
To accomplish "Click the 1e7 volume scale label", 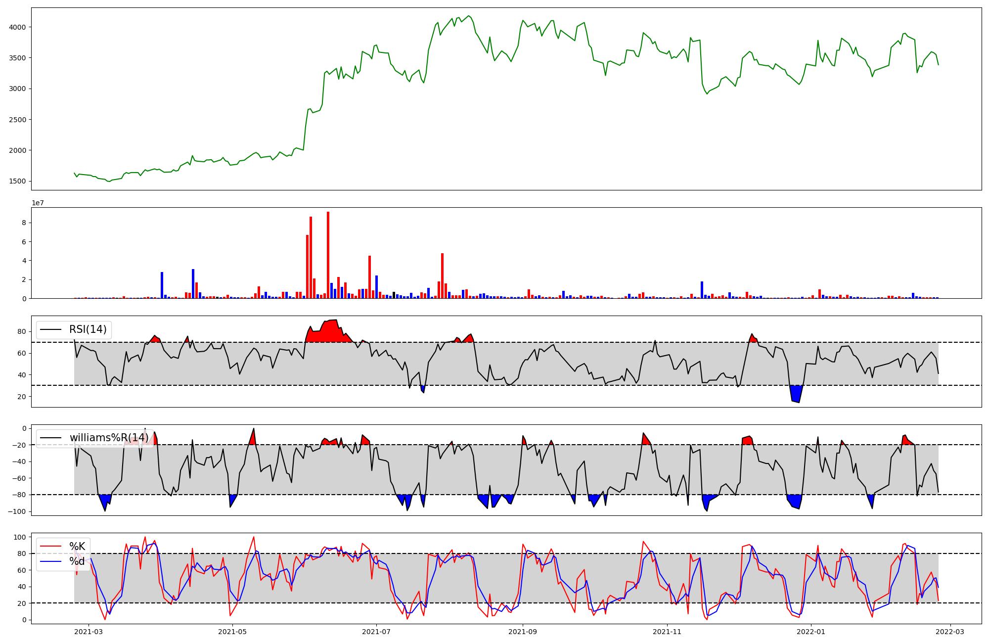I will pyautogui.click(x=39, y=203).
